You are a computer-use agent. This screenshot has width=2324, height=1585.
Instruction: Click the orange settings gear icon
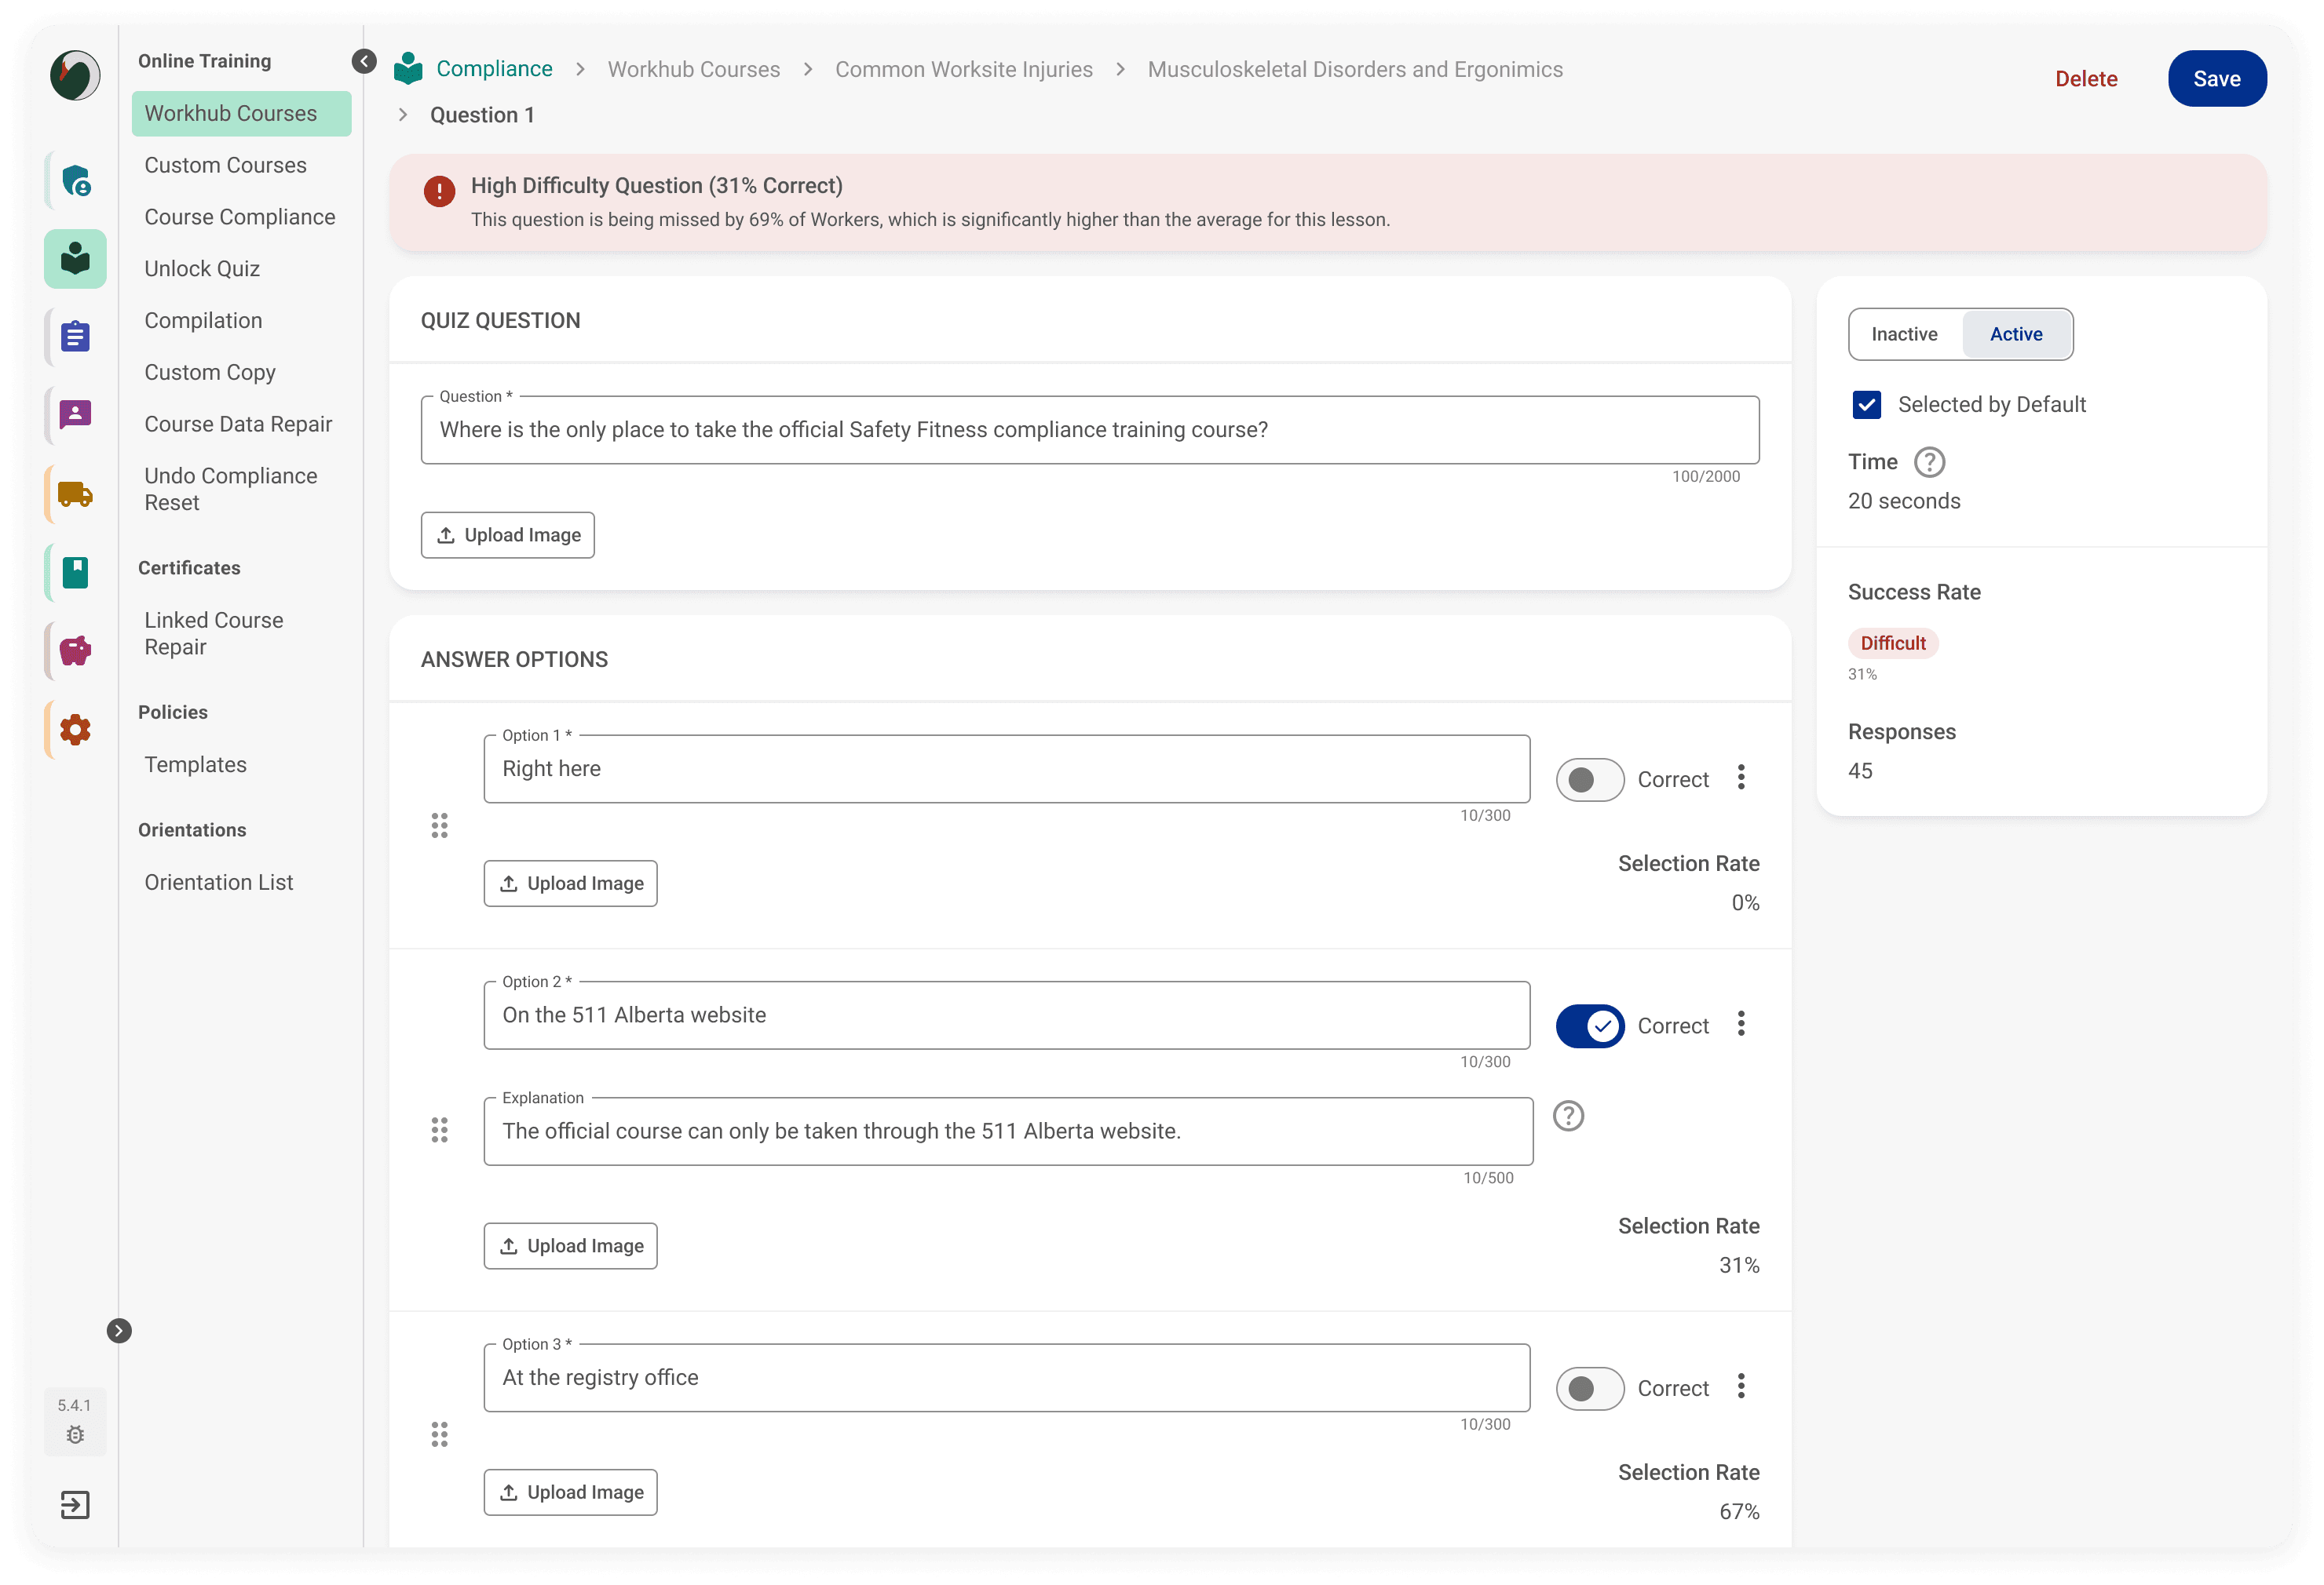coord(75,730)
